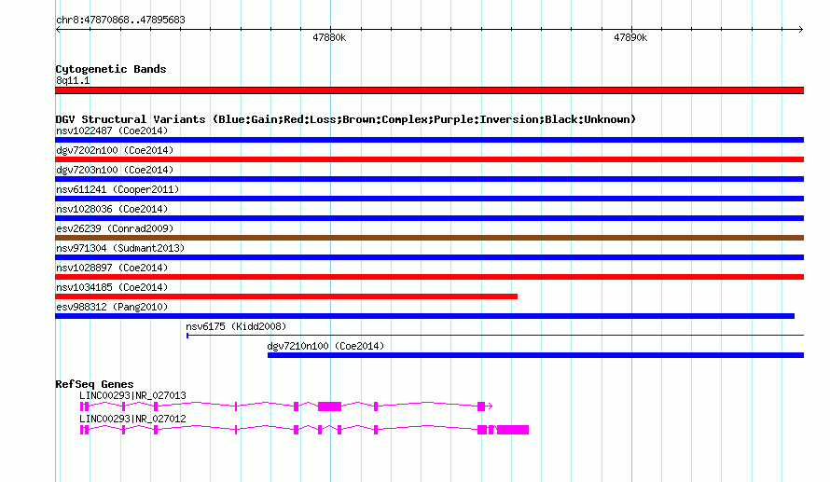This screenshot has height=482, width=830.
Task: Open transcript label LINC00293|NR_027012
Action: [x=132, y=419]
